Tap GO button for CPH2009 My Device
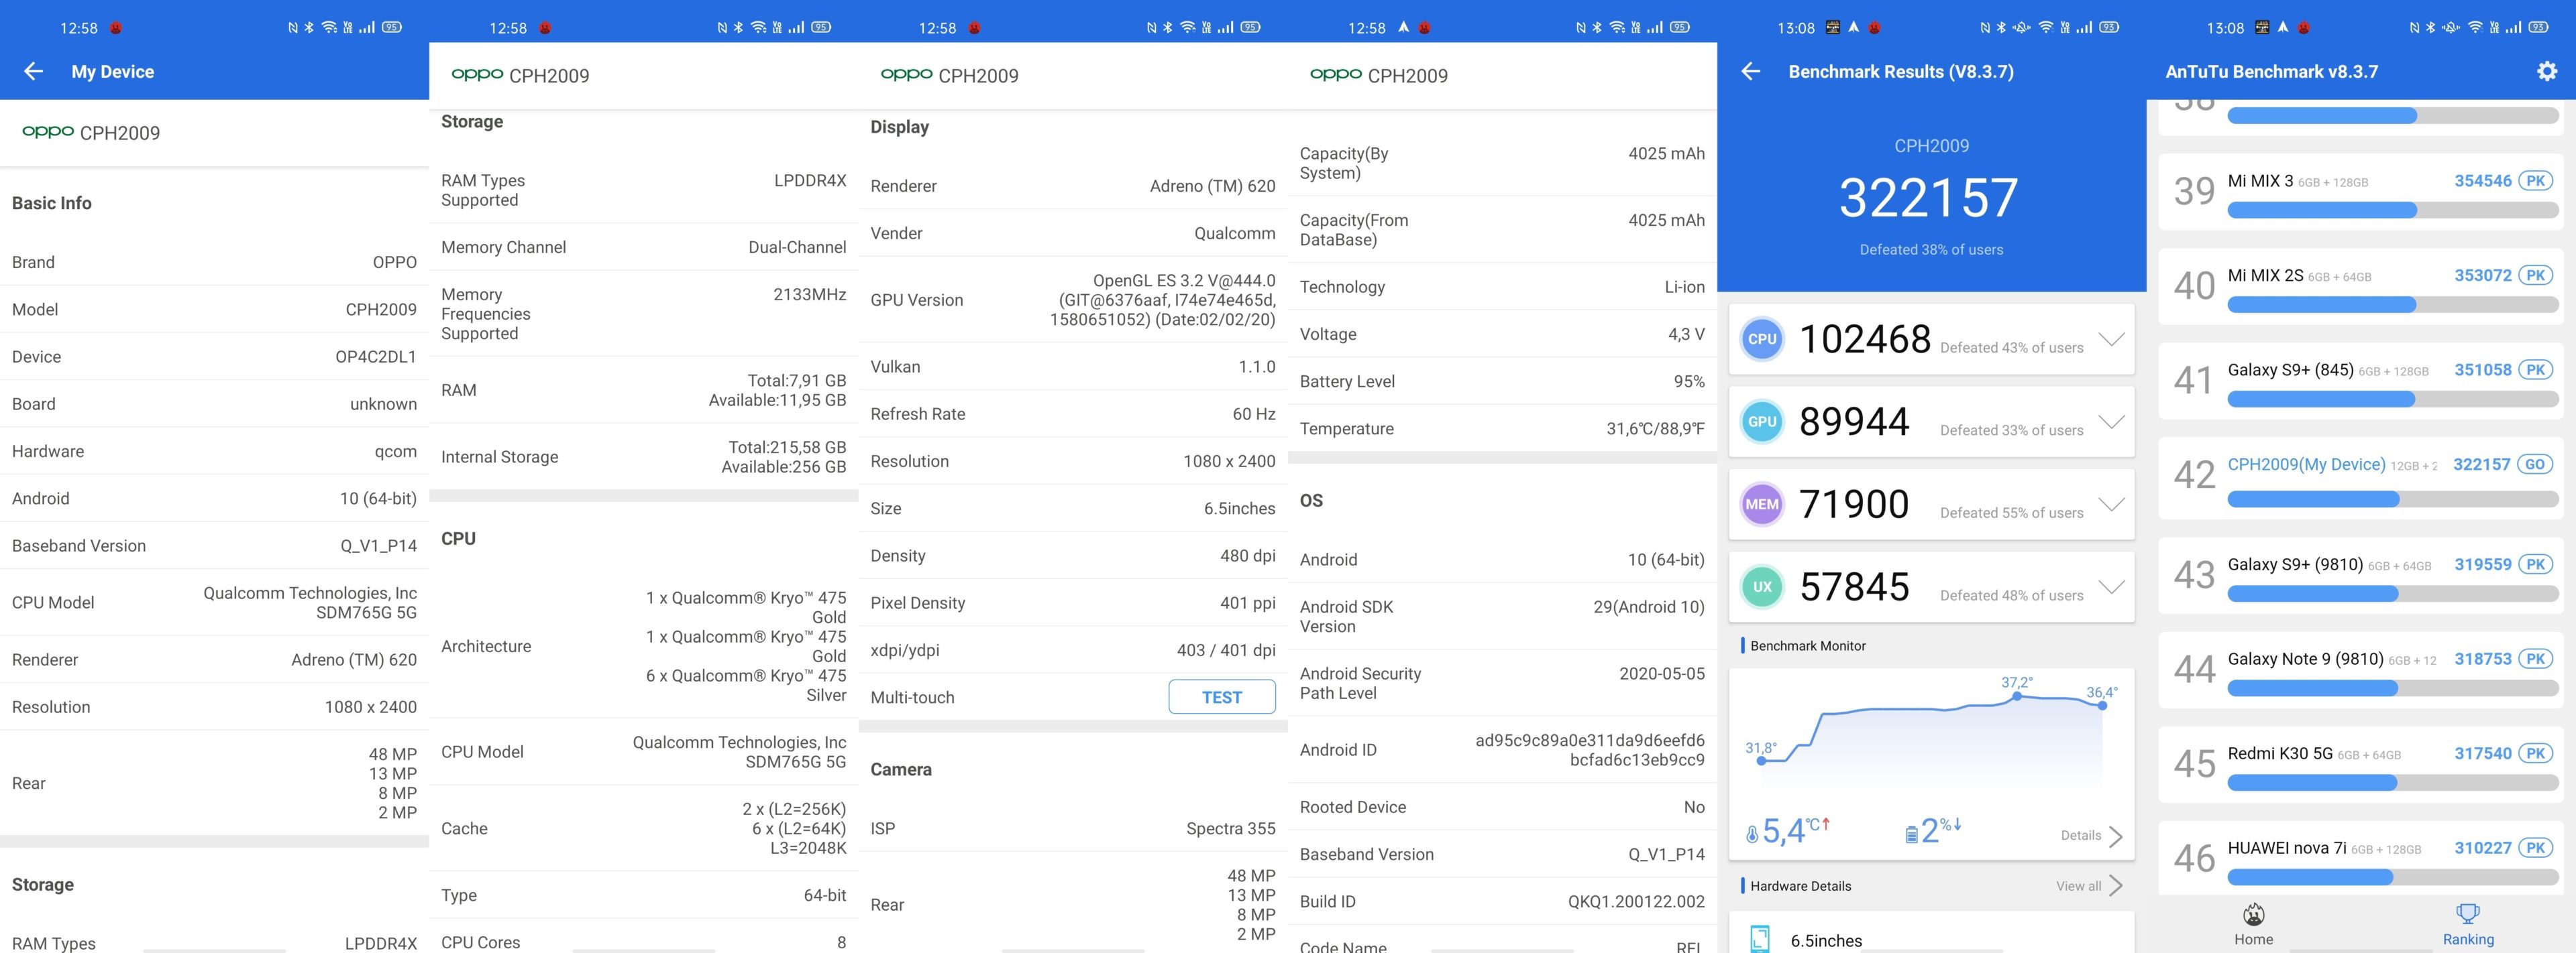The width and height of the screenshot is (2576, 953). [2535, 464]
